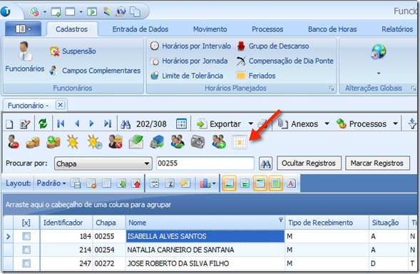Open the Banco de Horas tab
The width and height of the screenshot is (420, 274).
pos(332,29)
